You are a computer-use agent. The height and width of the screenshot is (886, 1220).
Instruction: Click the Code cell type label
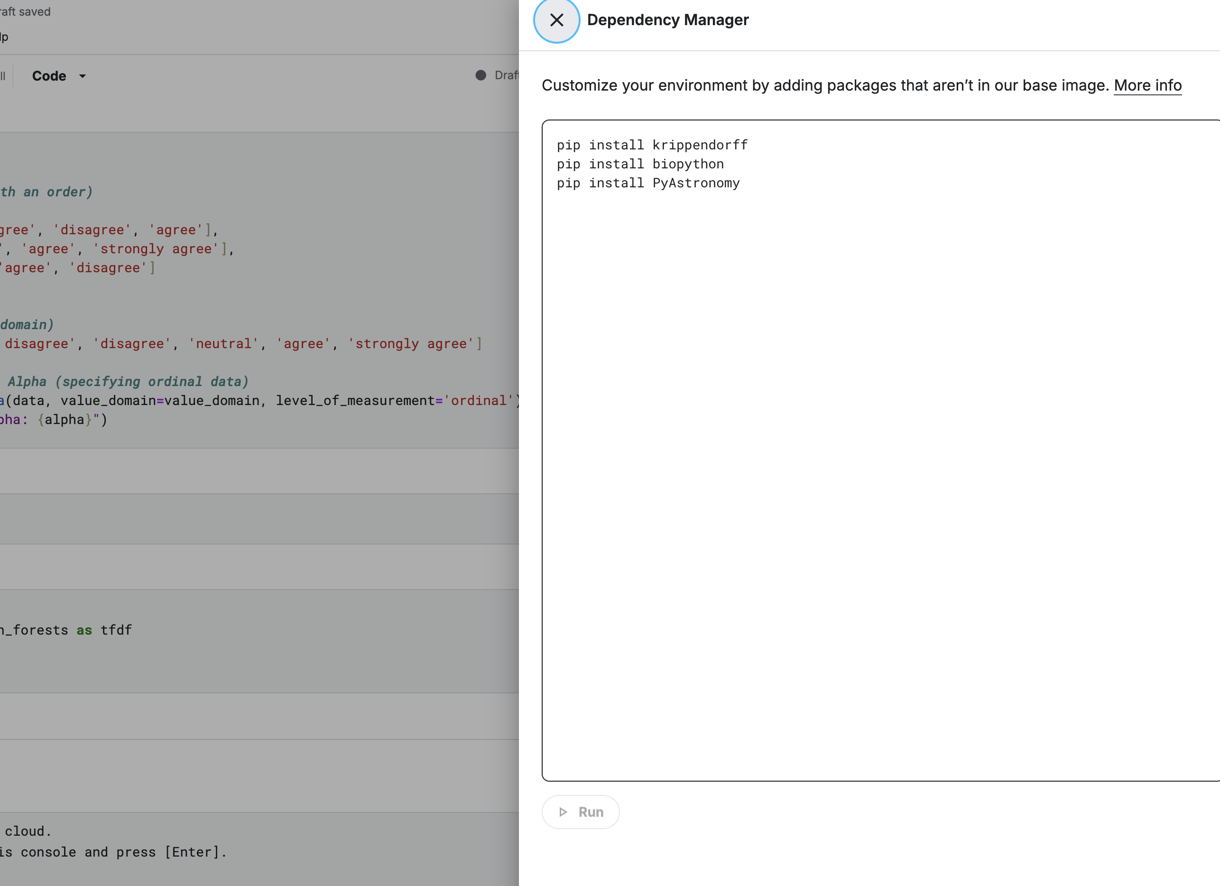pyautogui.click(x=49, y=76)
